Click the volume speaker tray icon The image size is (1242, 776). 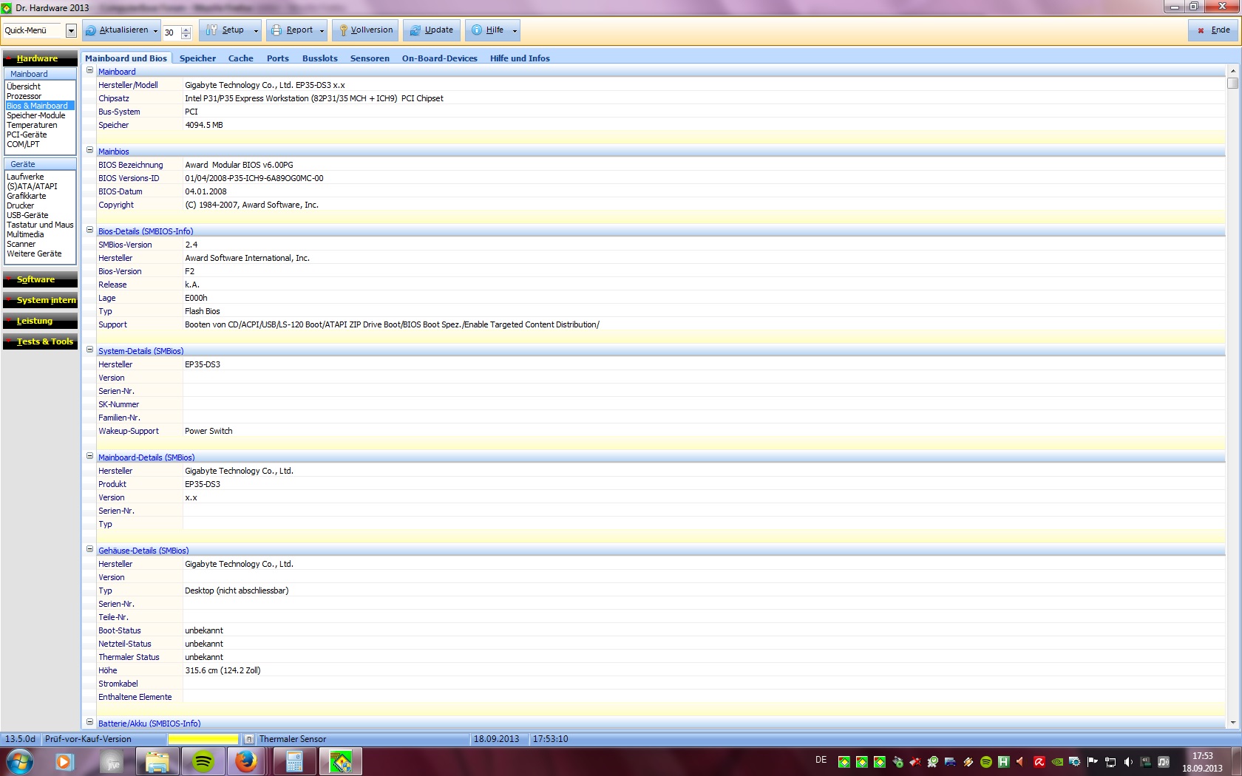coord(1128,762)
